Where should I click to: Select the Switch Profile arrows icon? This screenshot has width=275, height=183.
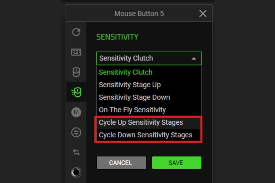coord(76,152)
